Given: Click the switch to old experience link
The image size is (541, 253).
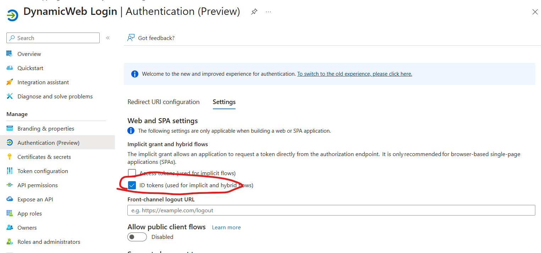Looking at the screenshot, I should coord(354,74).
